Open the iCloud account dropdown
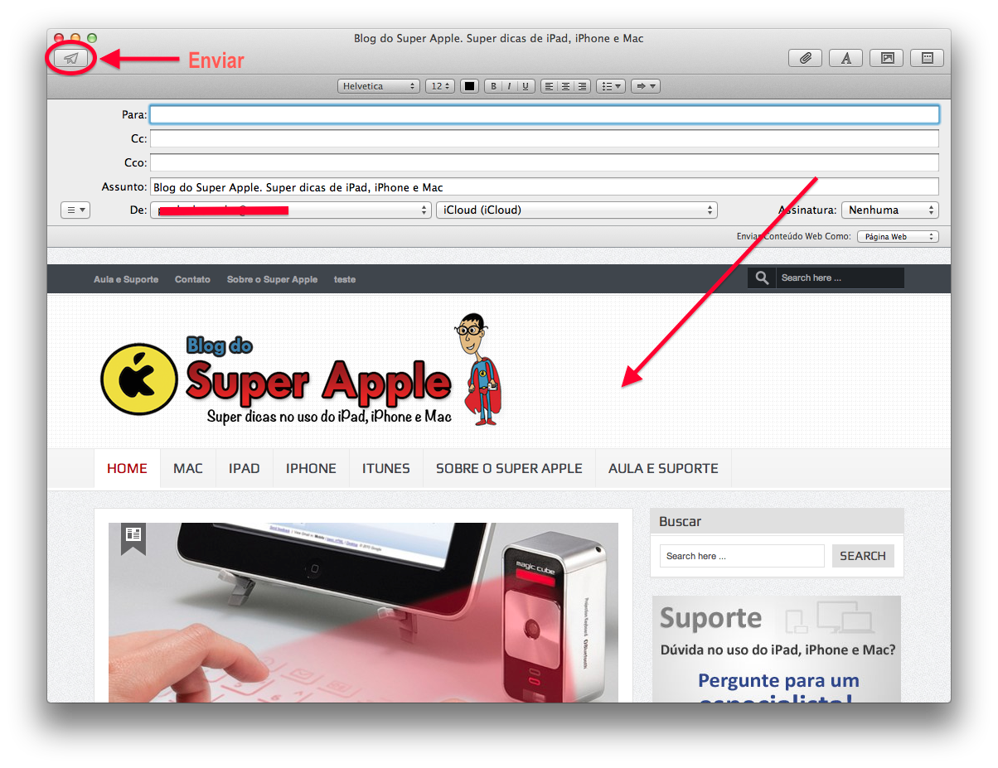 coord(577,210)
